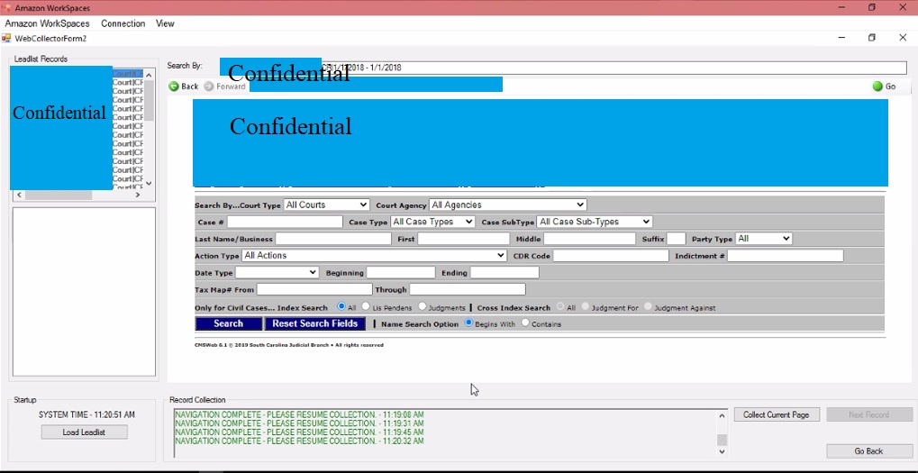The height and width of the screenshot is (473, 918).
Task: Select the Cross Index Search All radio
Action: (560, 306)
